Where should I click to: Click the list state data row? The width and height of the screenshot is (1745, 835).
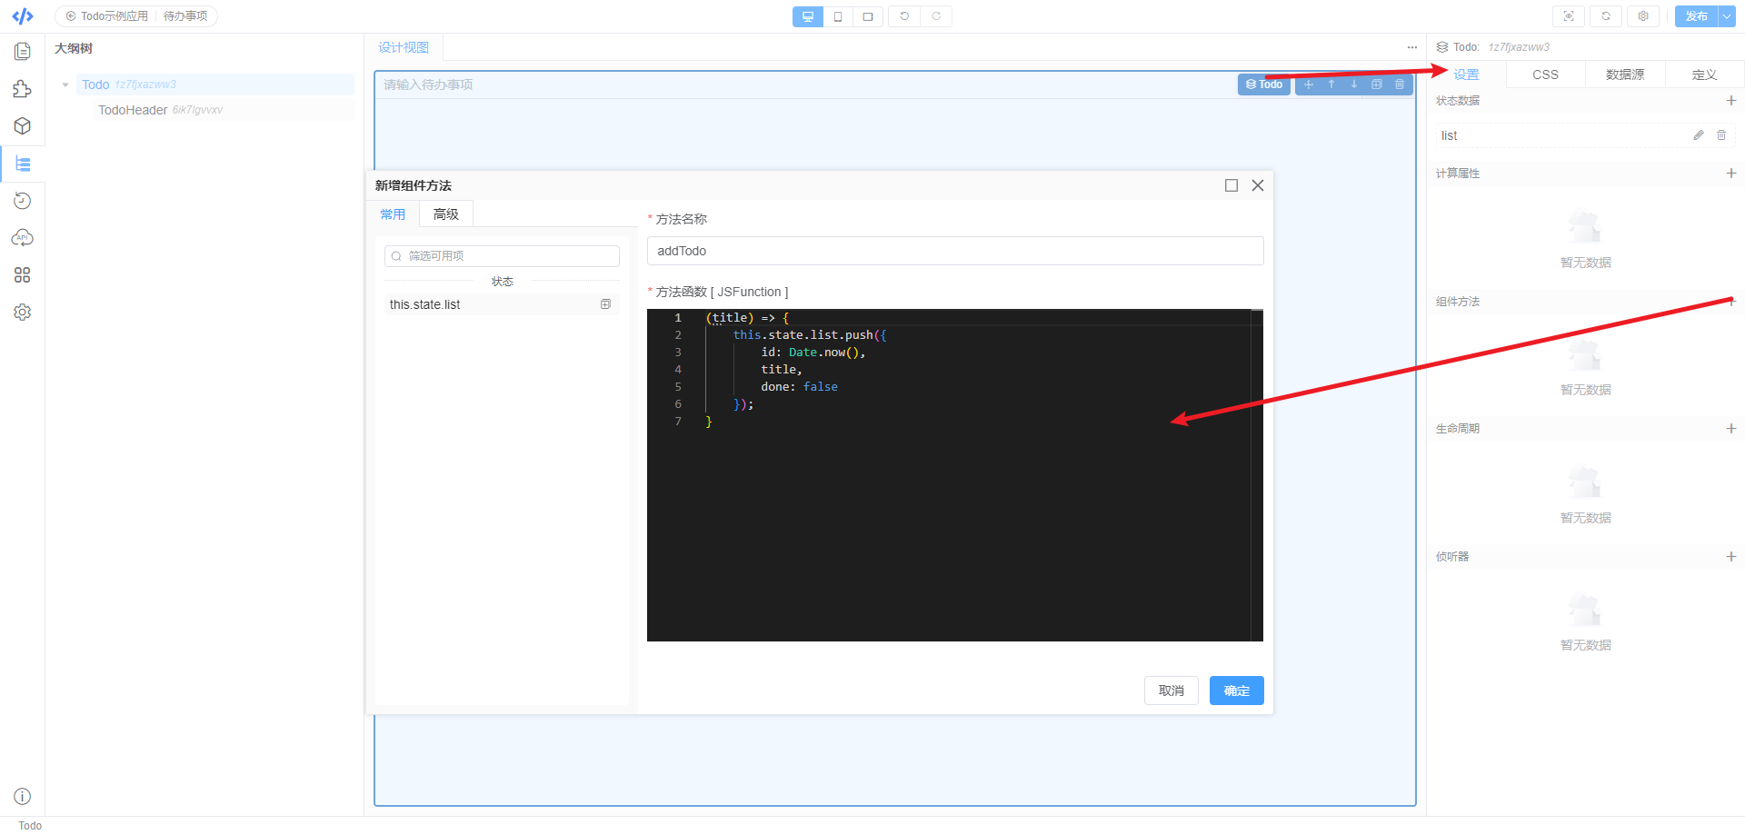click(1585, 135)
